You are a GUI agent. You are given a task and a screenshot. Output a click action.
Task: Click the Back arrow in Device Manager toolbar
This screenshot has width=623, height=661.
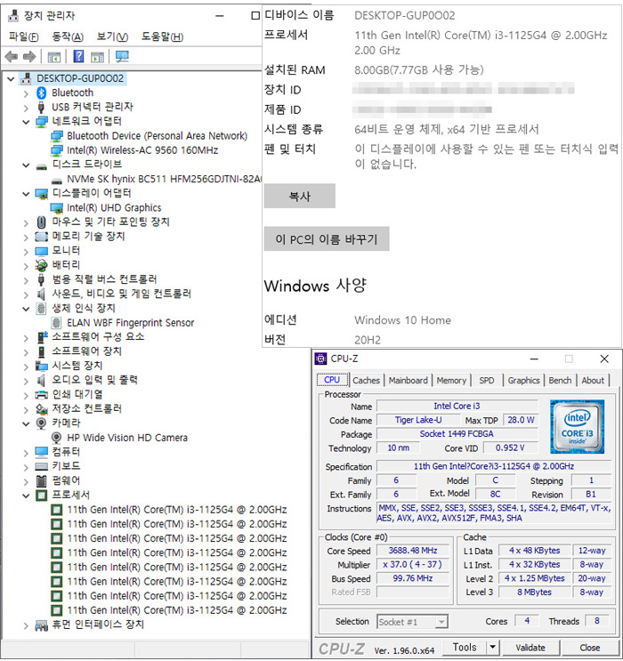pos(11,57)
